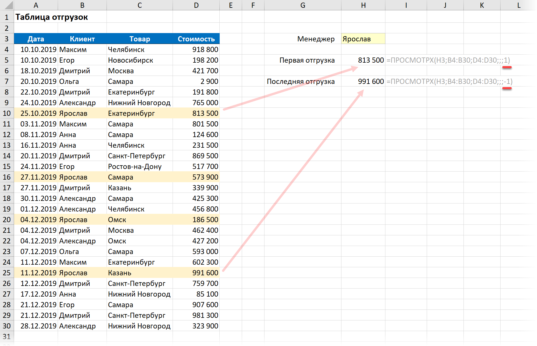Select date cell 01.12.2019

tap(36, 209)
